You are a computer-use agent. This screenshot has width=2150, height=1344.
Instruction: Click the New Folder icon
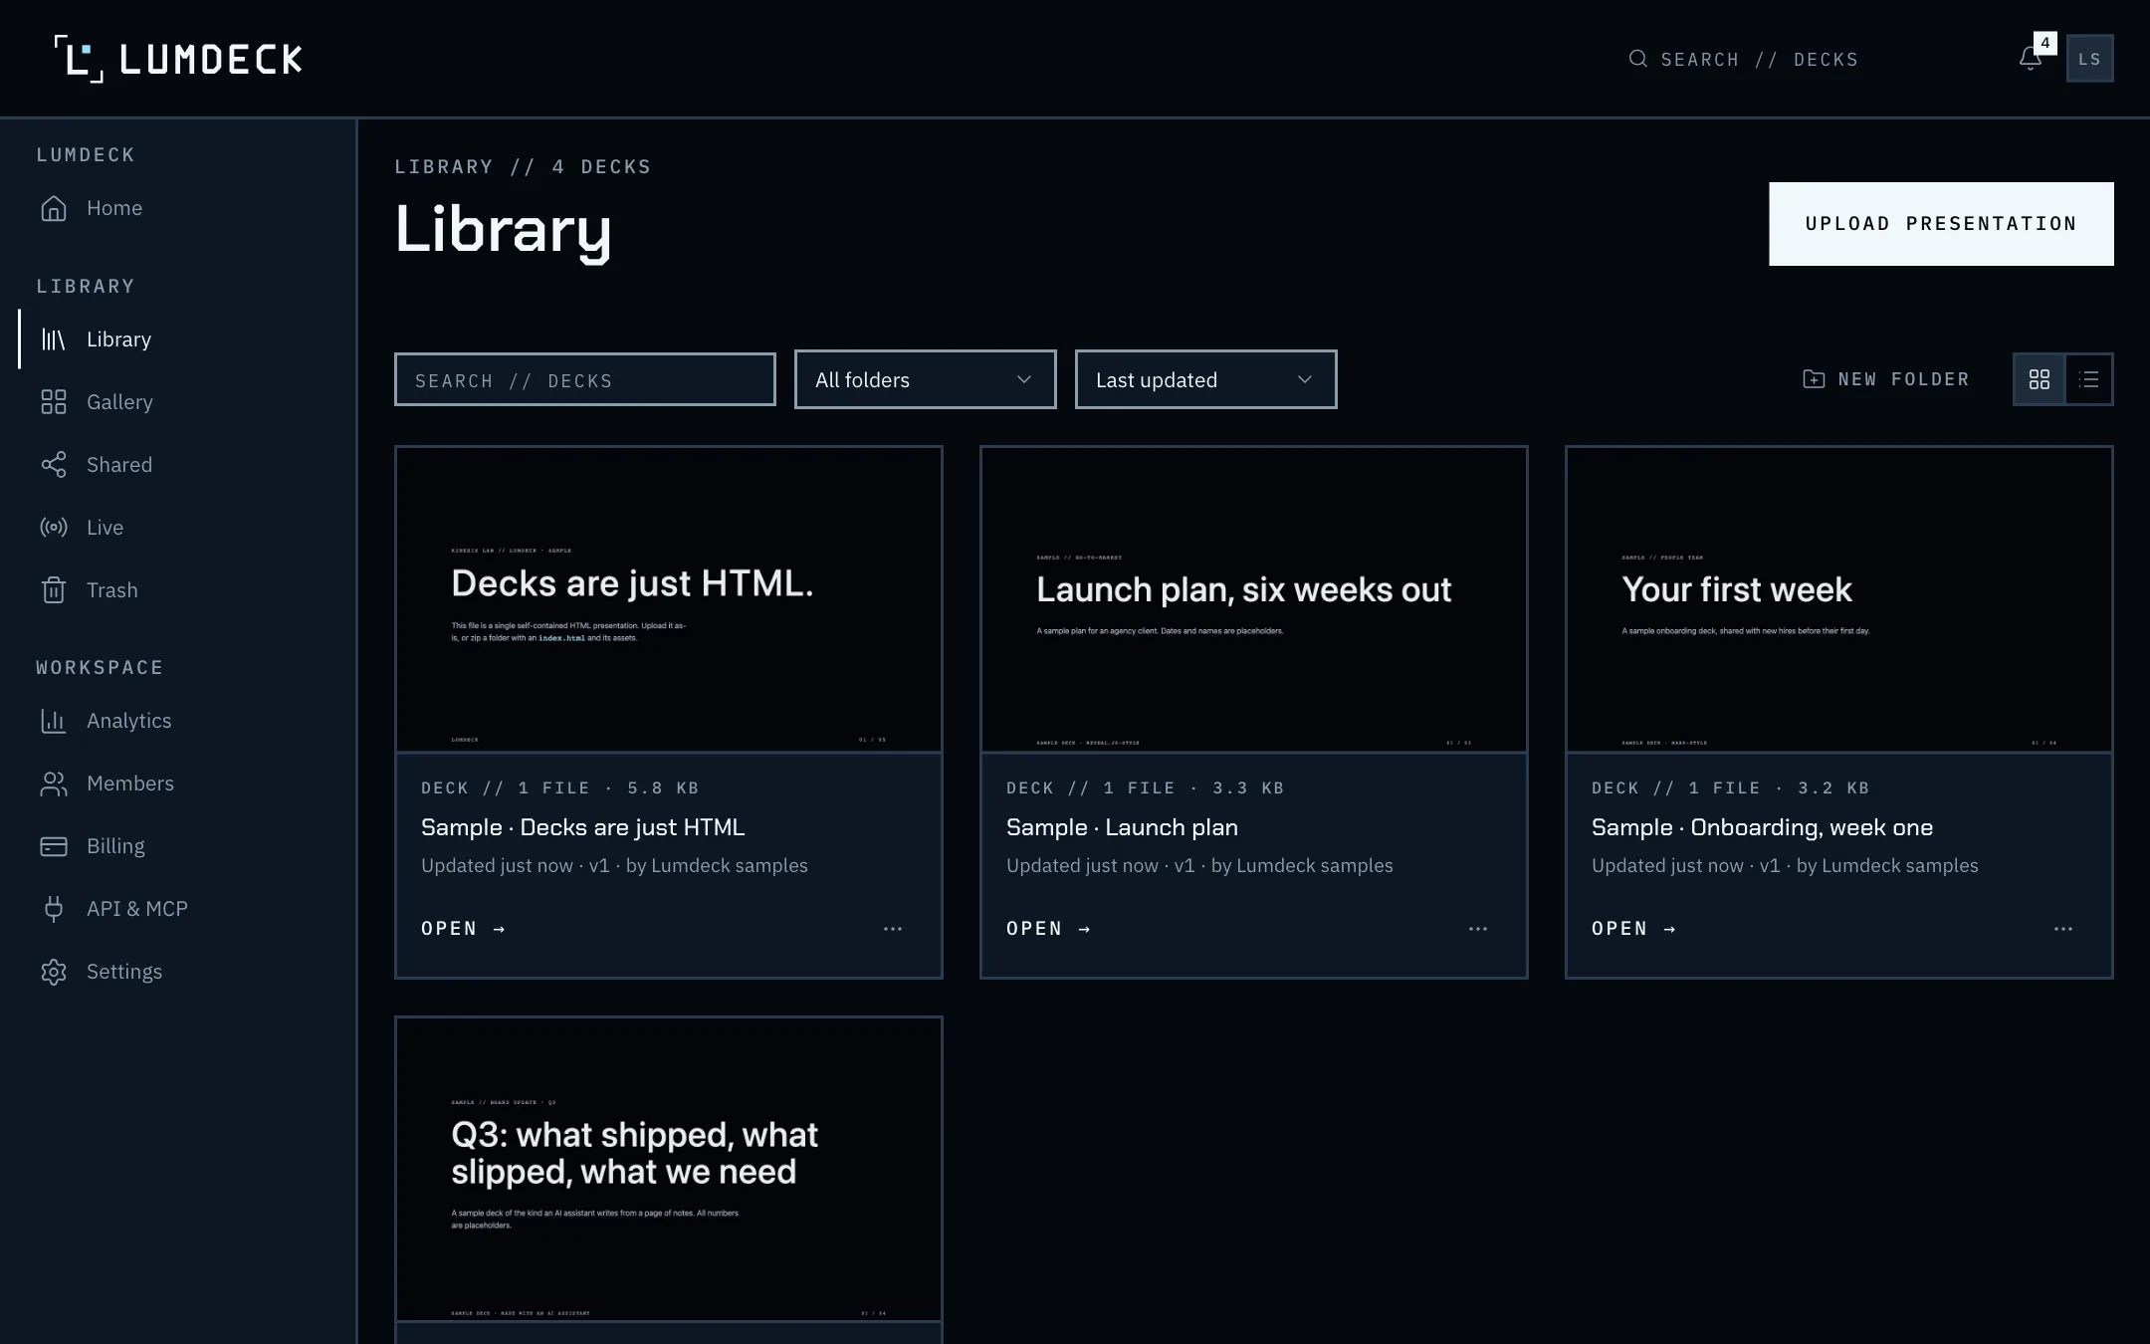click(1814, 379)
